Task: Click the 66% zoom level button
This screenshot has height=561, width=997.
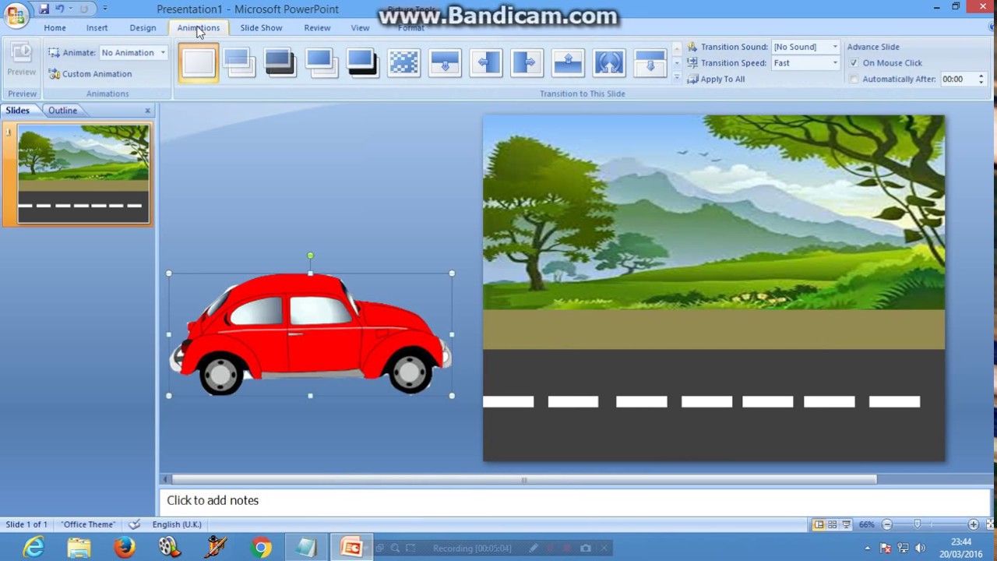Action: click(x=866, y=524)
